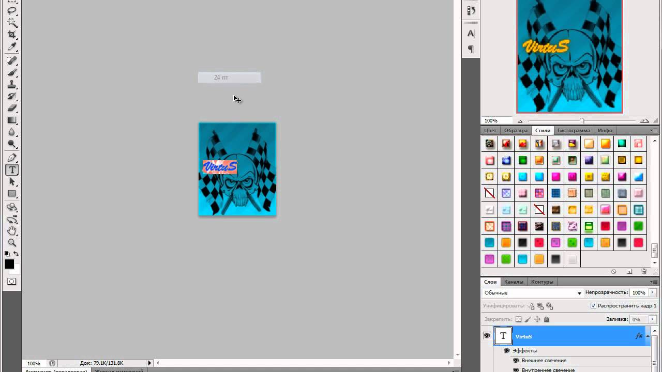Hide the Внешнее свечение effect
Image resolution: width=662 pixels, height=372 pixels.
point(516,360)
